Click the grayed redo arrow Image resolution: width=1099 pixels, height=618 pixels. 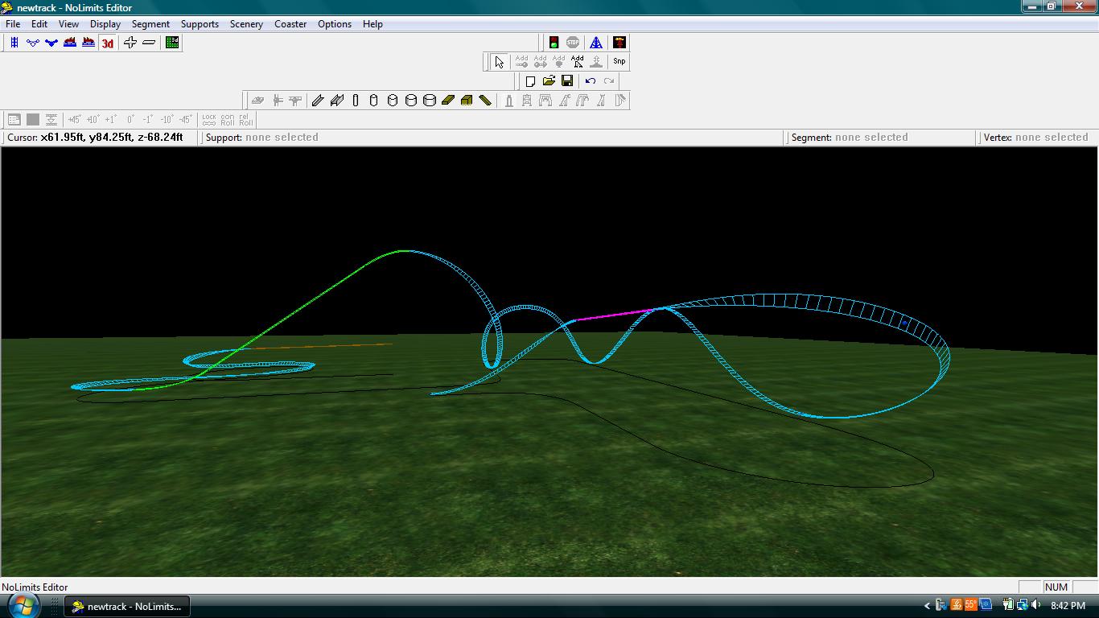[609, 81]
